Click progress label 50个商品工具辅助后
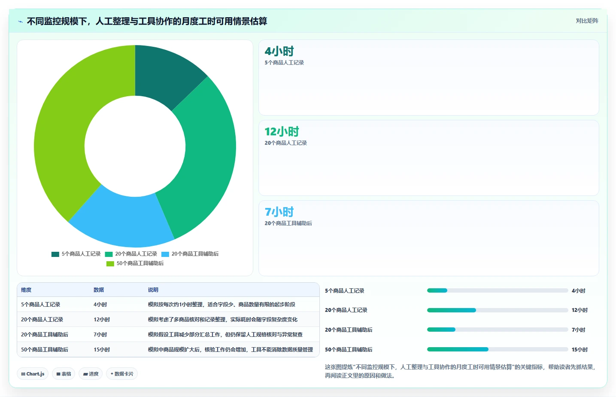 (349, 350)
